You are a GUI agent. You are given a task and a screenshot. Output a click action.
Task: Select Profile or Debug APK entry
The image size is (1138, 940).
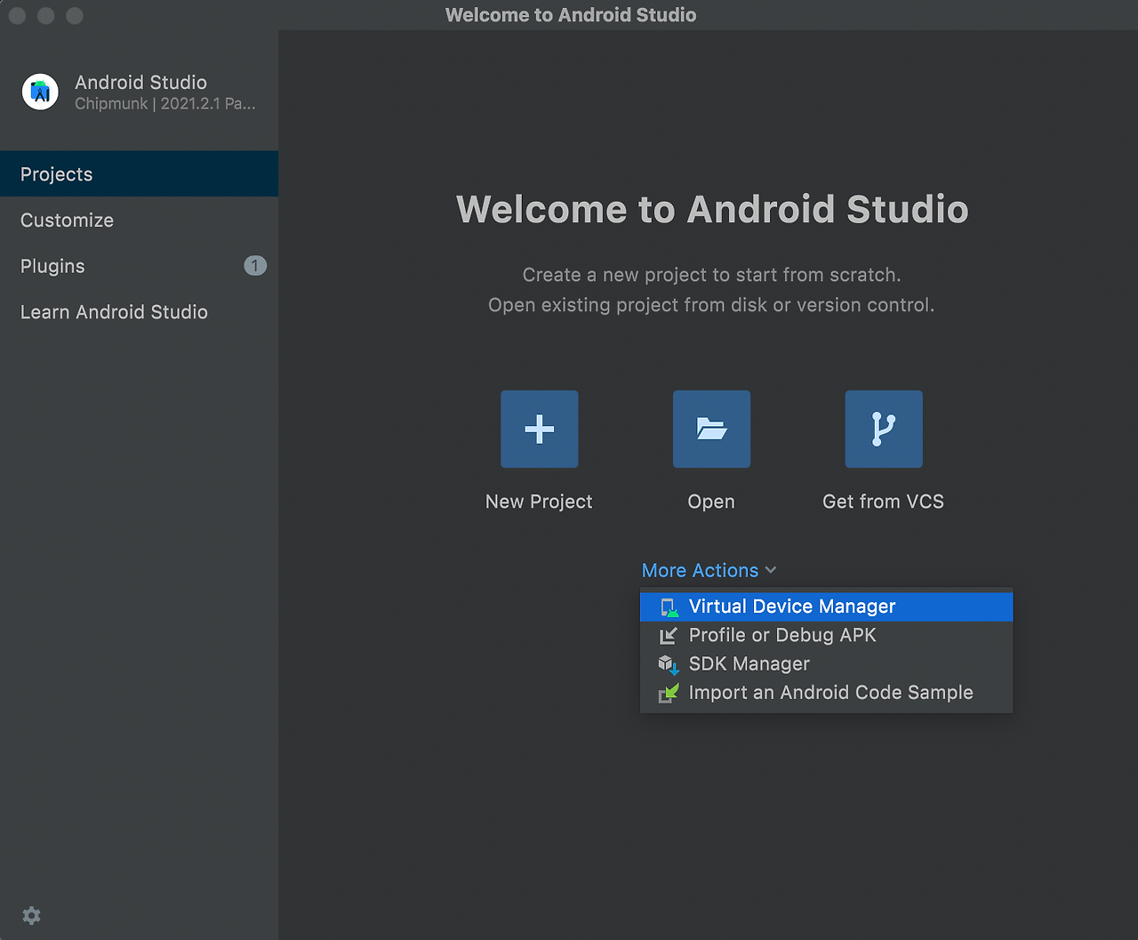coord(826,635)
